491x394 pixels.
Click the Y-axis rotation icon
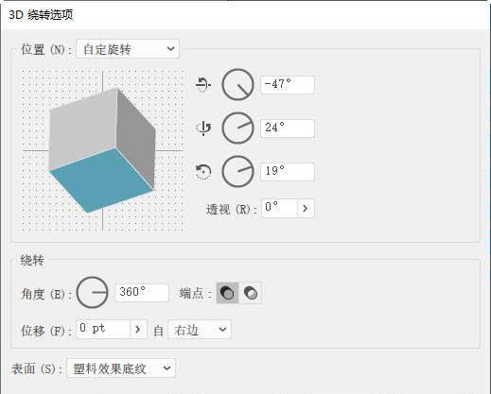[203, 128]
